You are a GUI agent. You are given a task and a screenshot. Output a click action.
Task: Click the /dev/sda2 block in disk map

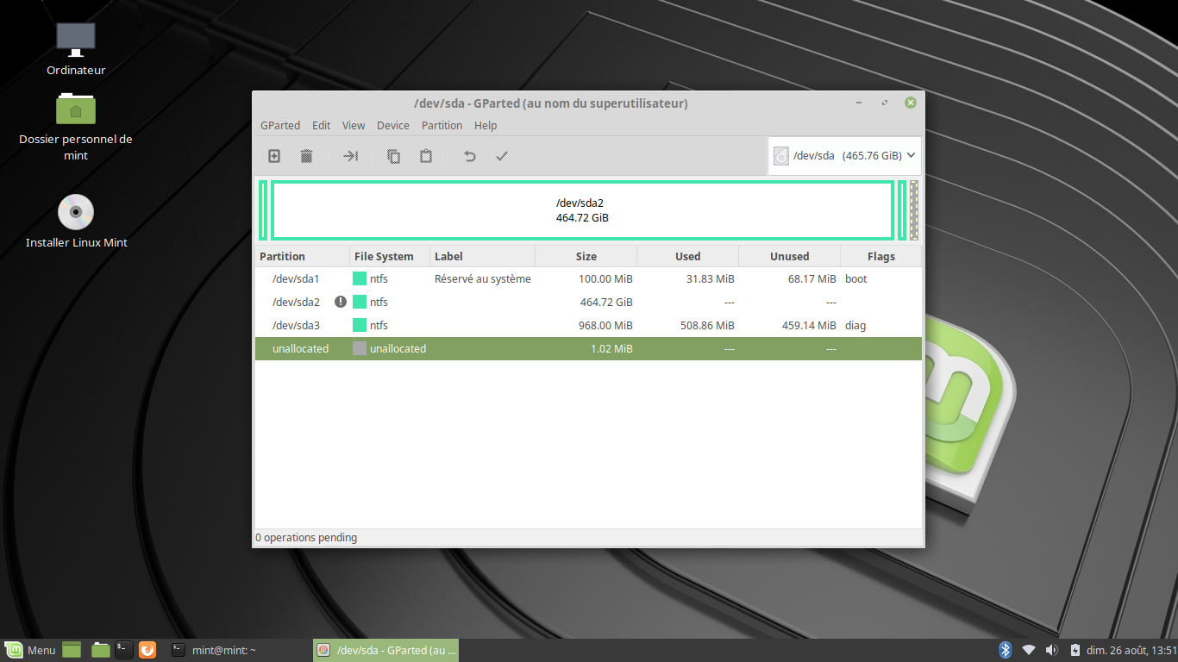[582, 210]
